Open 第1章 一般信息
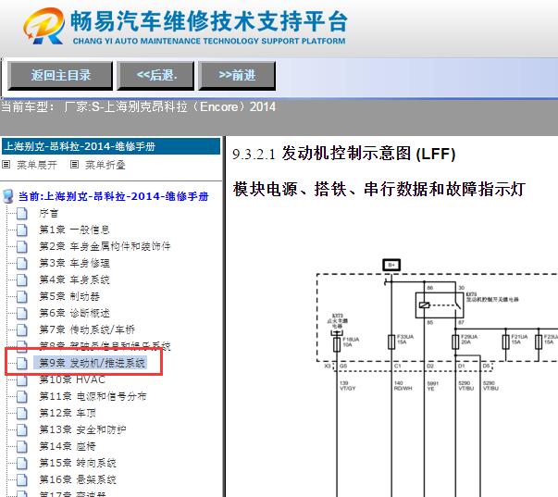Image resolution: width=558 pixels, height=497 pixels. [x=74, y=230]
